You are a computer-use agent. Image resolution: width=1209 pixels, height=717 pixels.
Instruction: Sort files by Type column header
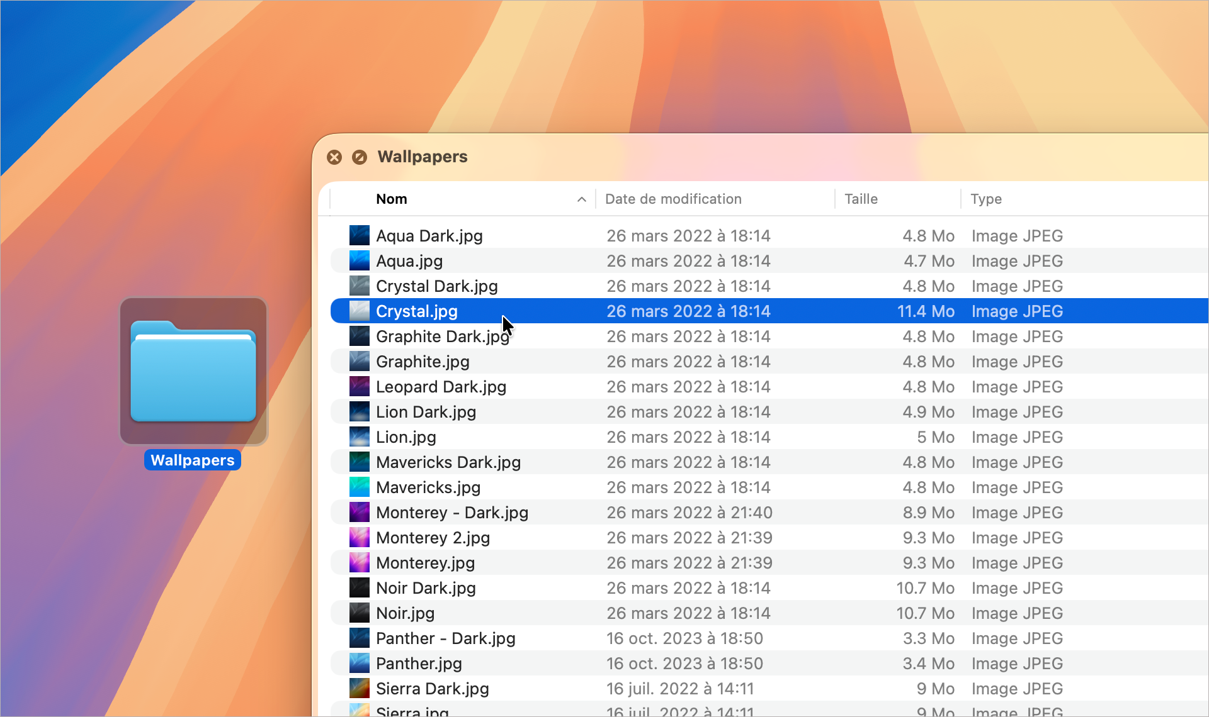[985, 199]
